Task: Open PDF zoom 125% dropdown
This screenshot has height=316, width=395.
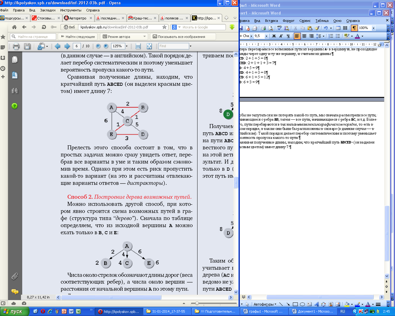Action: click(127, 46)
